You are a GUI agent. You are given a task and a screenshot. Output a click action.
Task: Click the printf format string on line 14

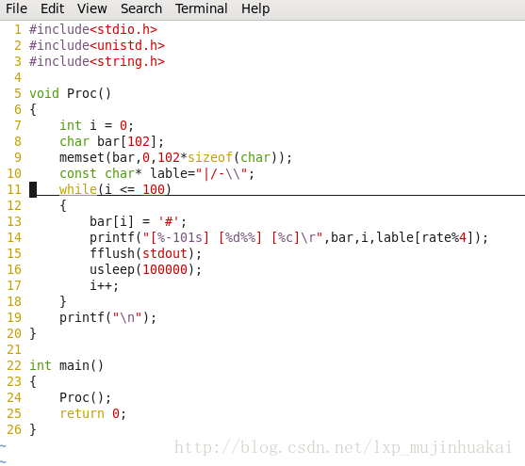[x=233, y=237]
